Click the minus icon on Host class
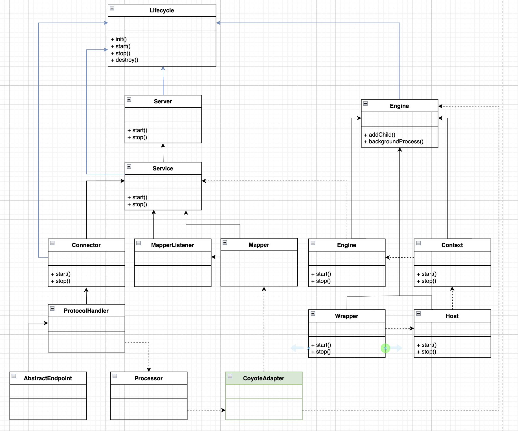The image size is (518, 431). pyautogui.click(x=418, y=314)
